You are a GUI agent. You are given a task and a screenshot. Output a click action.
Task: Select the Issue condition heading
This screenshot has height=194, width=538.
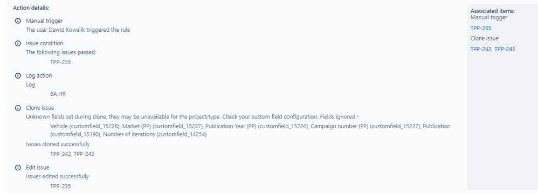tap(45, 43)
